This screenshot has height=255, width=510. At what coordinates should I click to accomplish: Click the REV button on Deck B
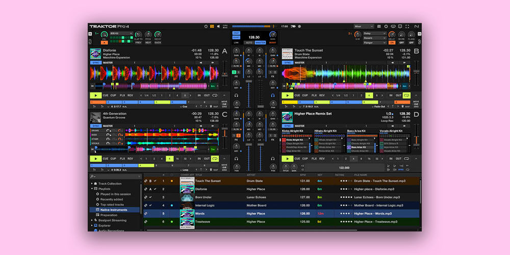[322, 95]
